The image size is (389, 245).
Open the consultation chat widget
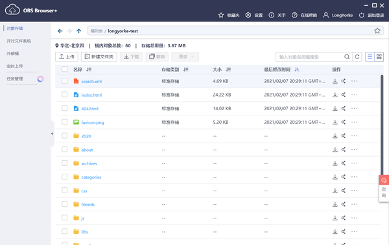tap(384, 189)
